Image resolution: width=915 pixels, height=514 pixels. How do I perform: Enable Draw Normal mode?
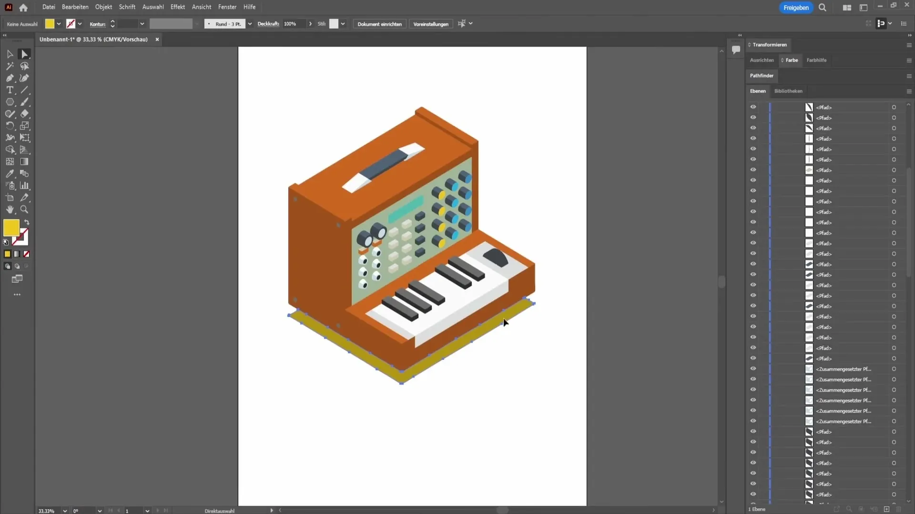[x=8, y=267]
